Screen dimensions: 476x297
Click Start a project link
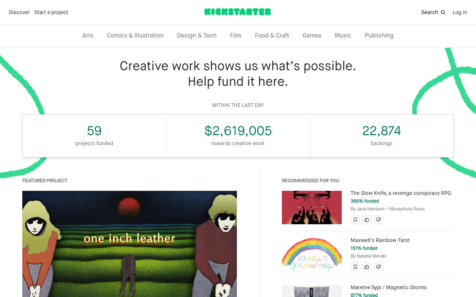(x=51, y=12)
